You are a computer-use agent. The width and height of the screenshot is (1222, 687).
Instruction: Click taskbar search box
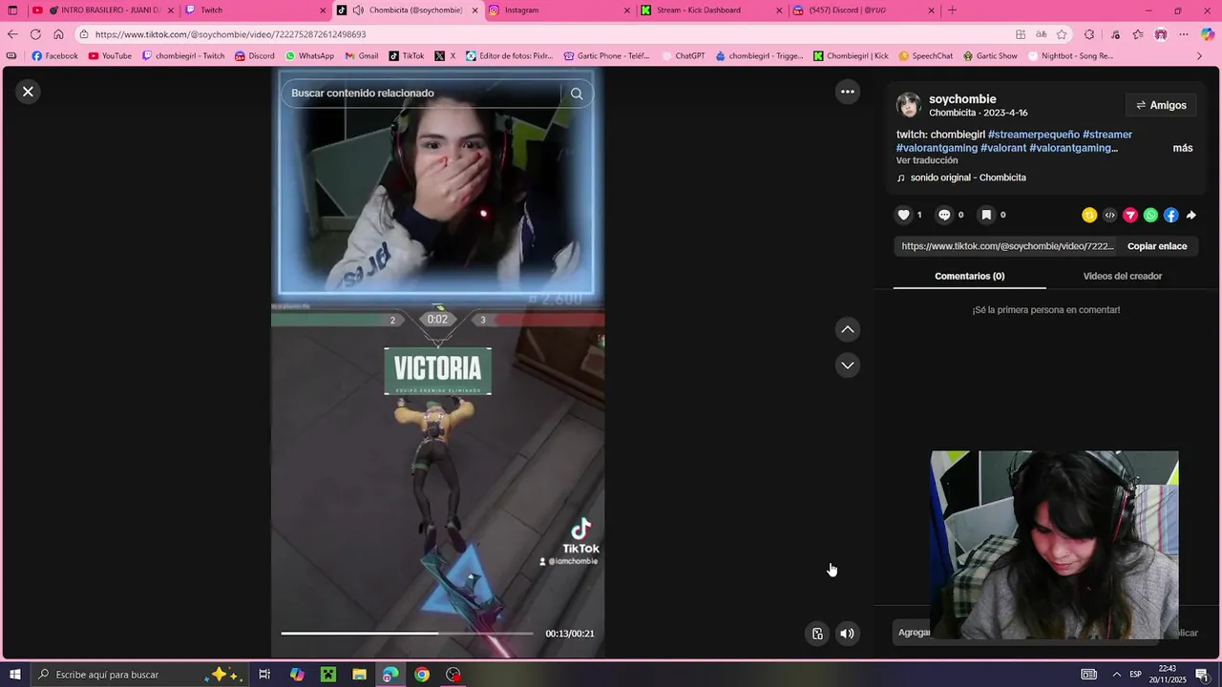pos(140,675)
